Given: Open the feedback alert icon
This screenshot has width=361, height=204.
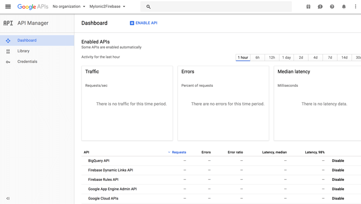Looking at the screenshot, I should tap(320, 7).
